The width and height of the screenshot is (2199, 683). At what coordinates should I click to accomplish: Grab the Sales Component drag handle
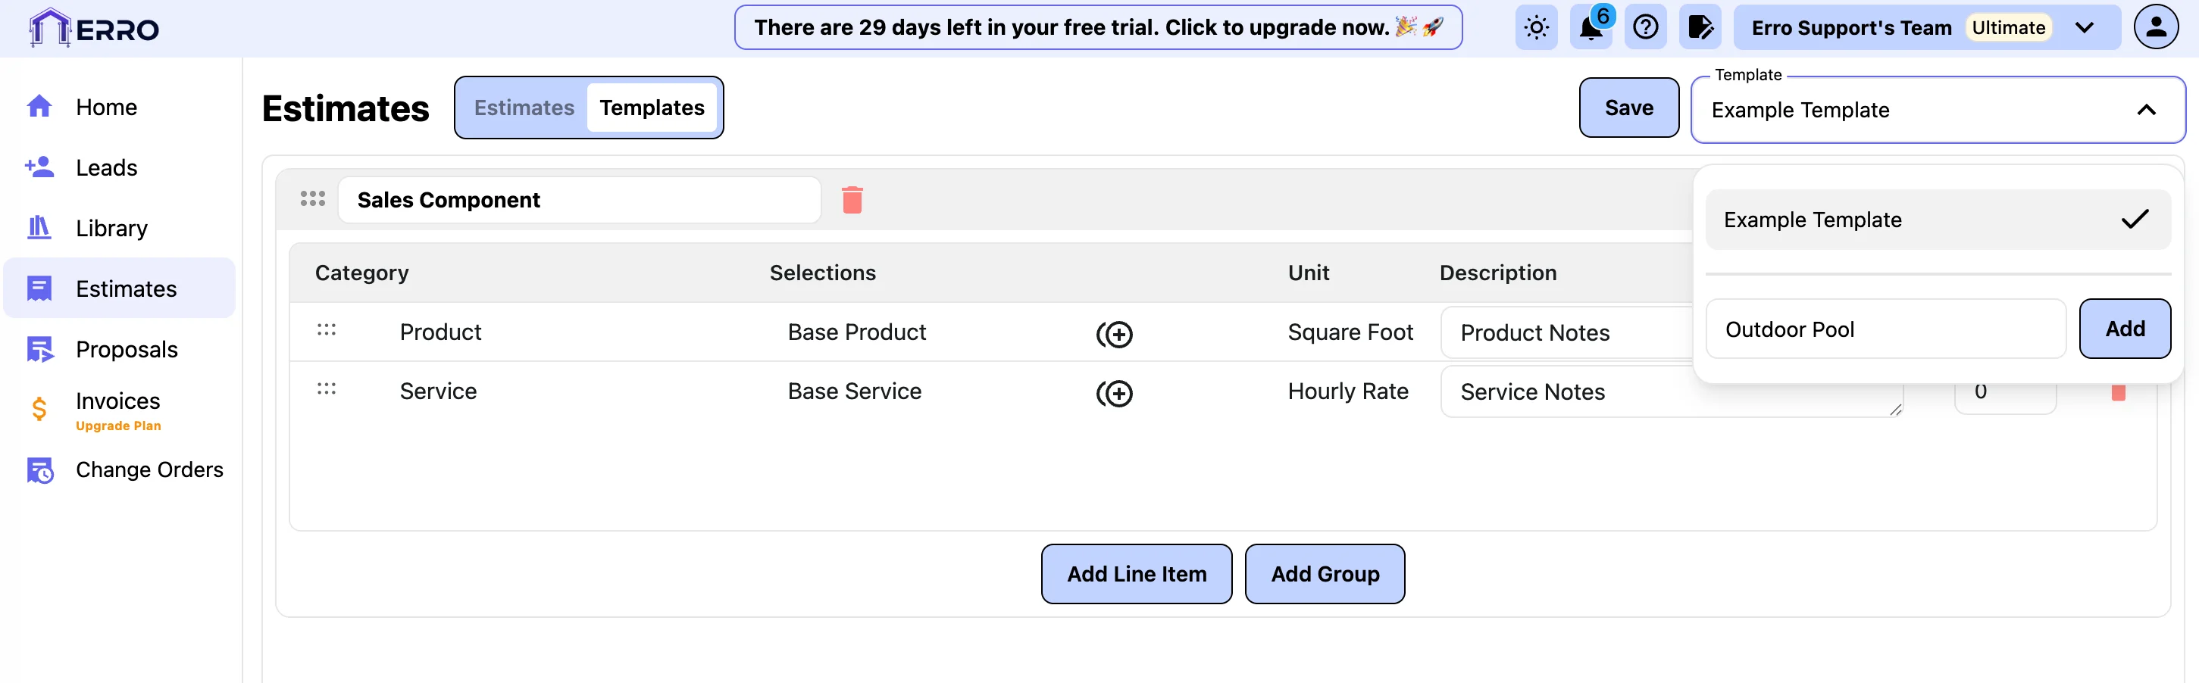(312, 198)
